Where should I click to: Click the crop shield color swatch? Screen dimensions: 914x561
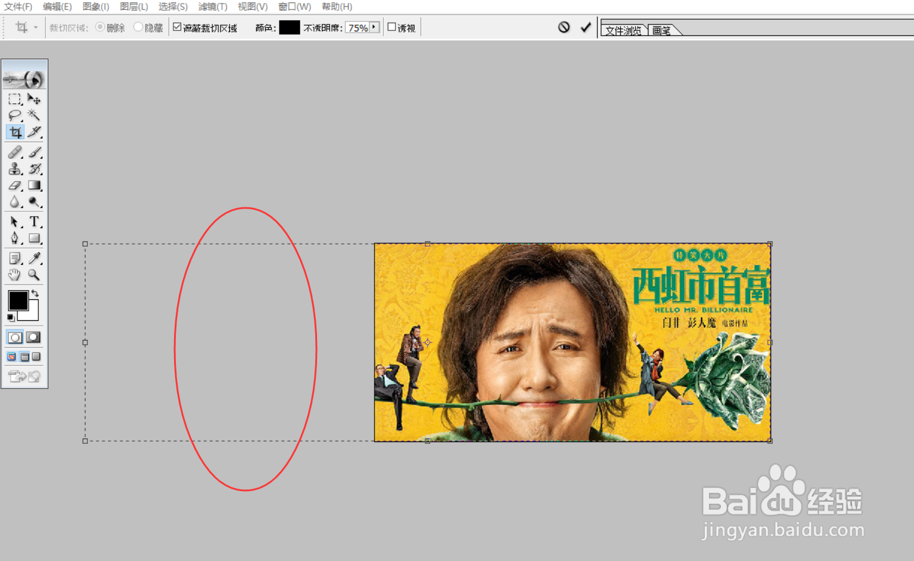tap(290, 27)
